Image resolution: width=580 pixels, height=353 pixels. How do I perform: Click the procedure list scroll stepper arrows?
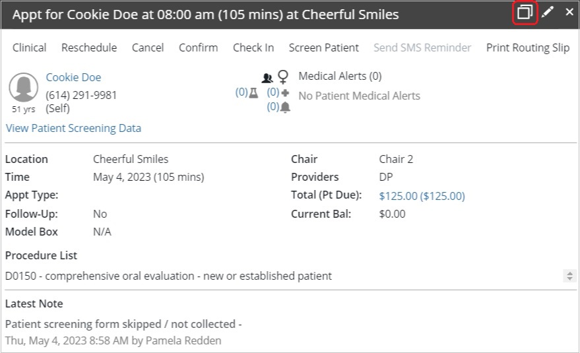coord(569,276)
